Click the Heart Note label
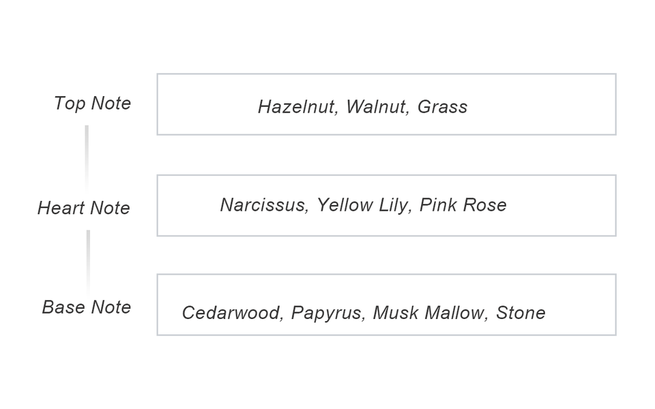 point(83,208)
